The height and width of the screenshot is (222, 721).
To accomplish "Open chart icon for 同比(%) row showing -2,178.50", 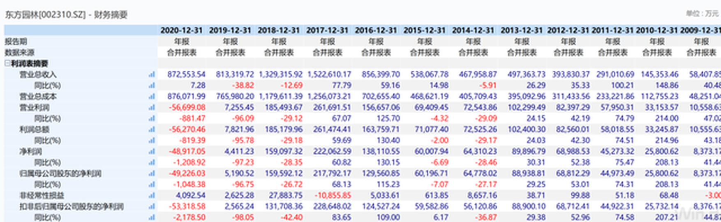I will (152, 217).
